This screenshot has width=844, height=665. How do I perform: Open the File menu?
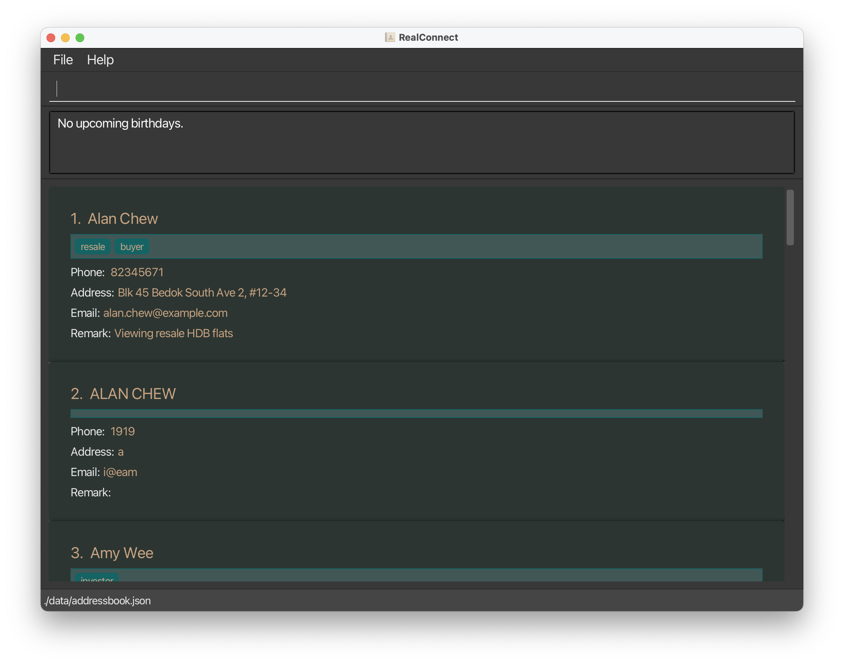click(x=63, y=60)
